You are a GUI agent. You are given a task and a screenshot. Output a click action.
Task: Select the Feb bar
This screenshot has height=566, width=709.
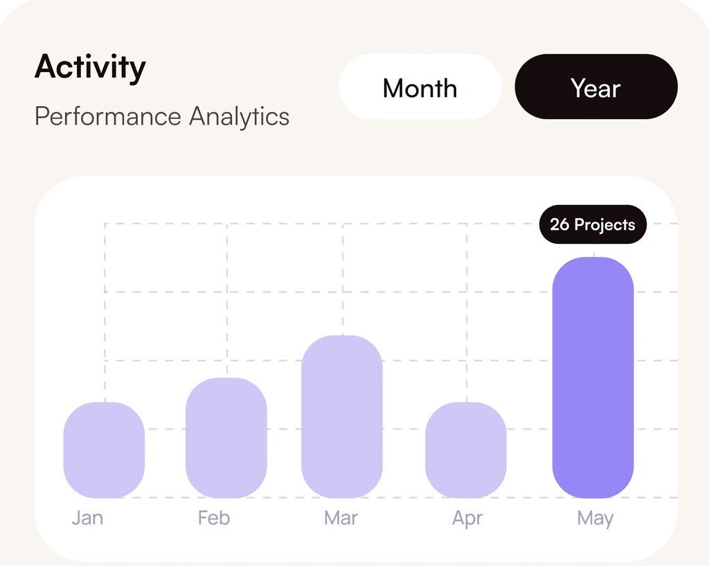226,438
